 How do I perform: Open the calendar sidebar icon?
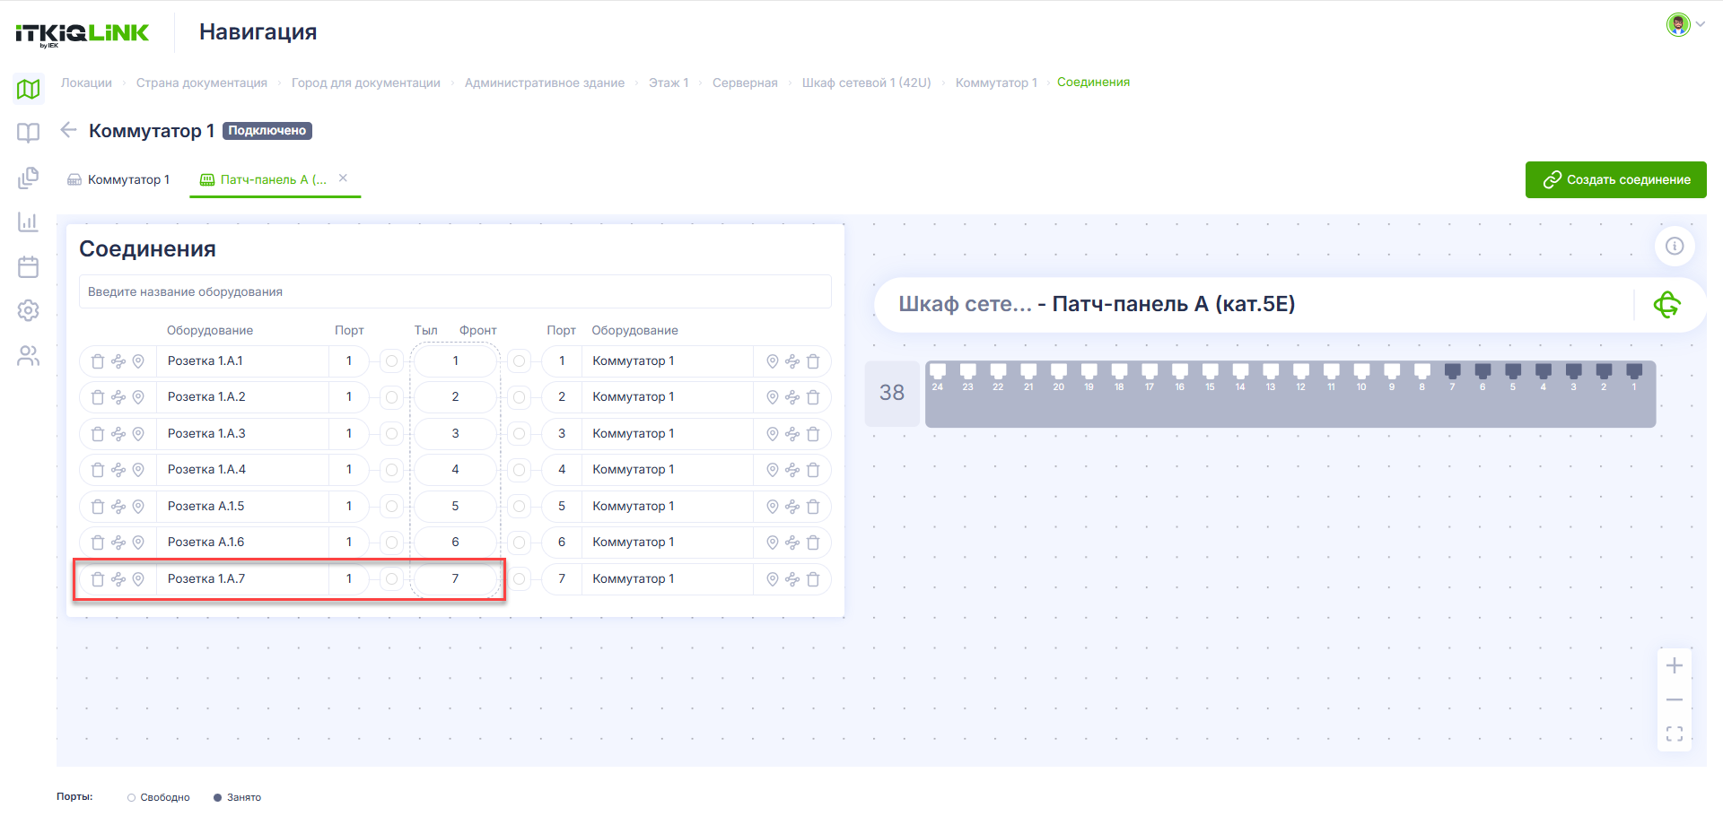click(29, 266)
